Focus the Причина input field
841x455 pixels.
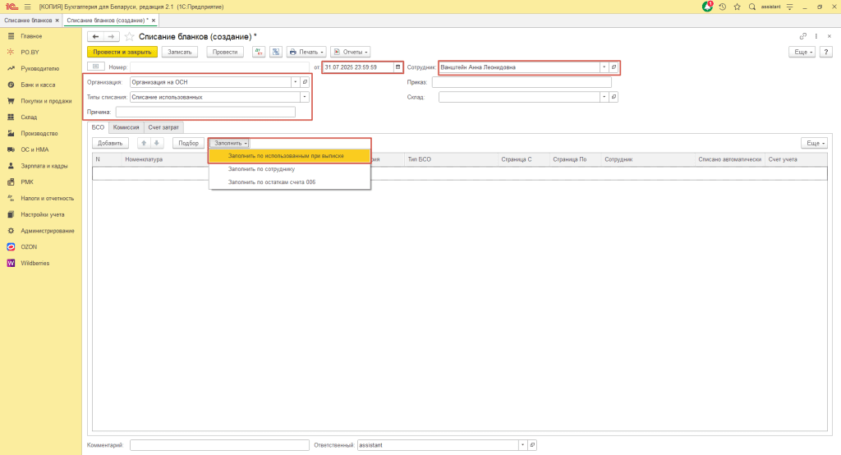coord(205,113)
